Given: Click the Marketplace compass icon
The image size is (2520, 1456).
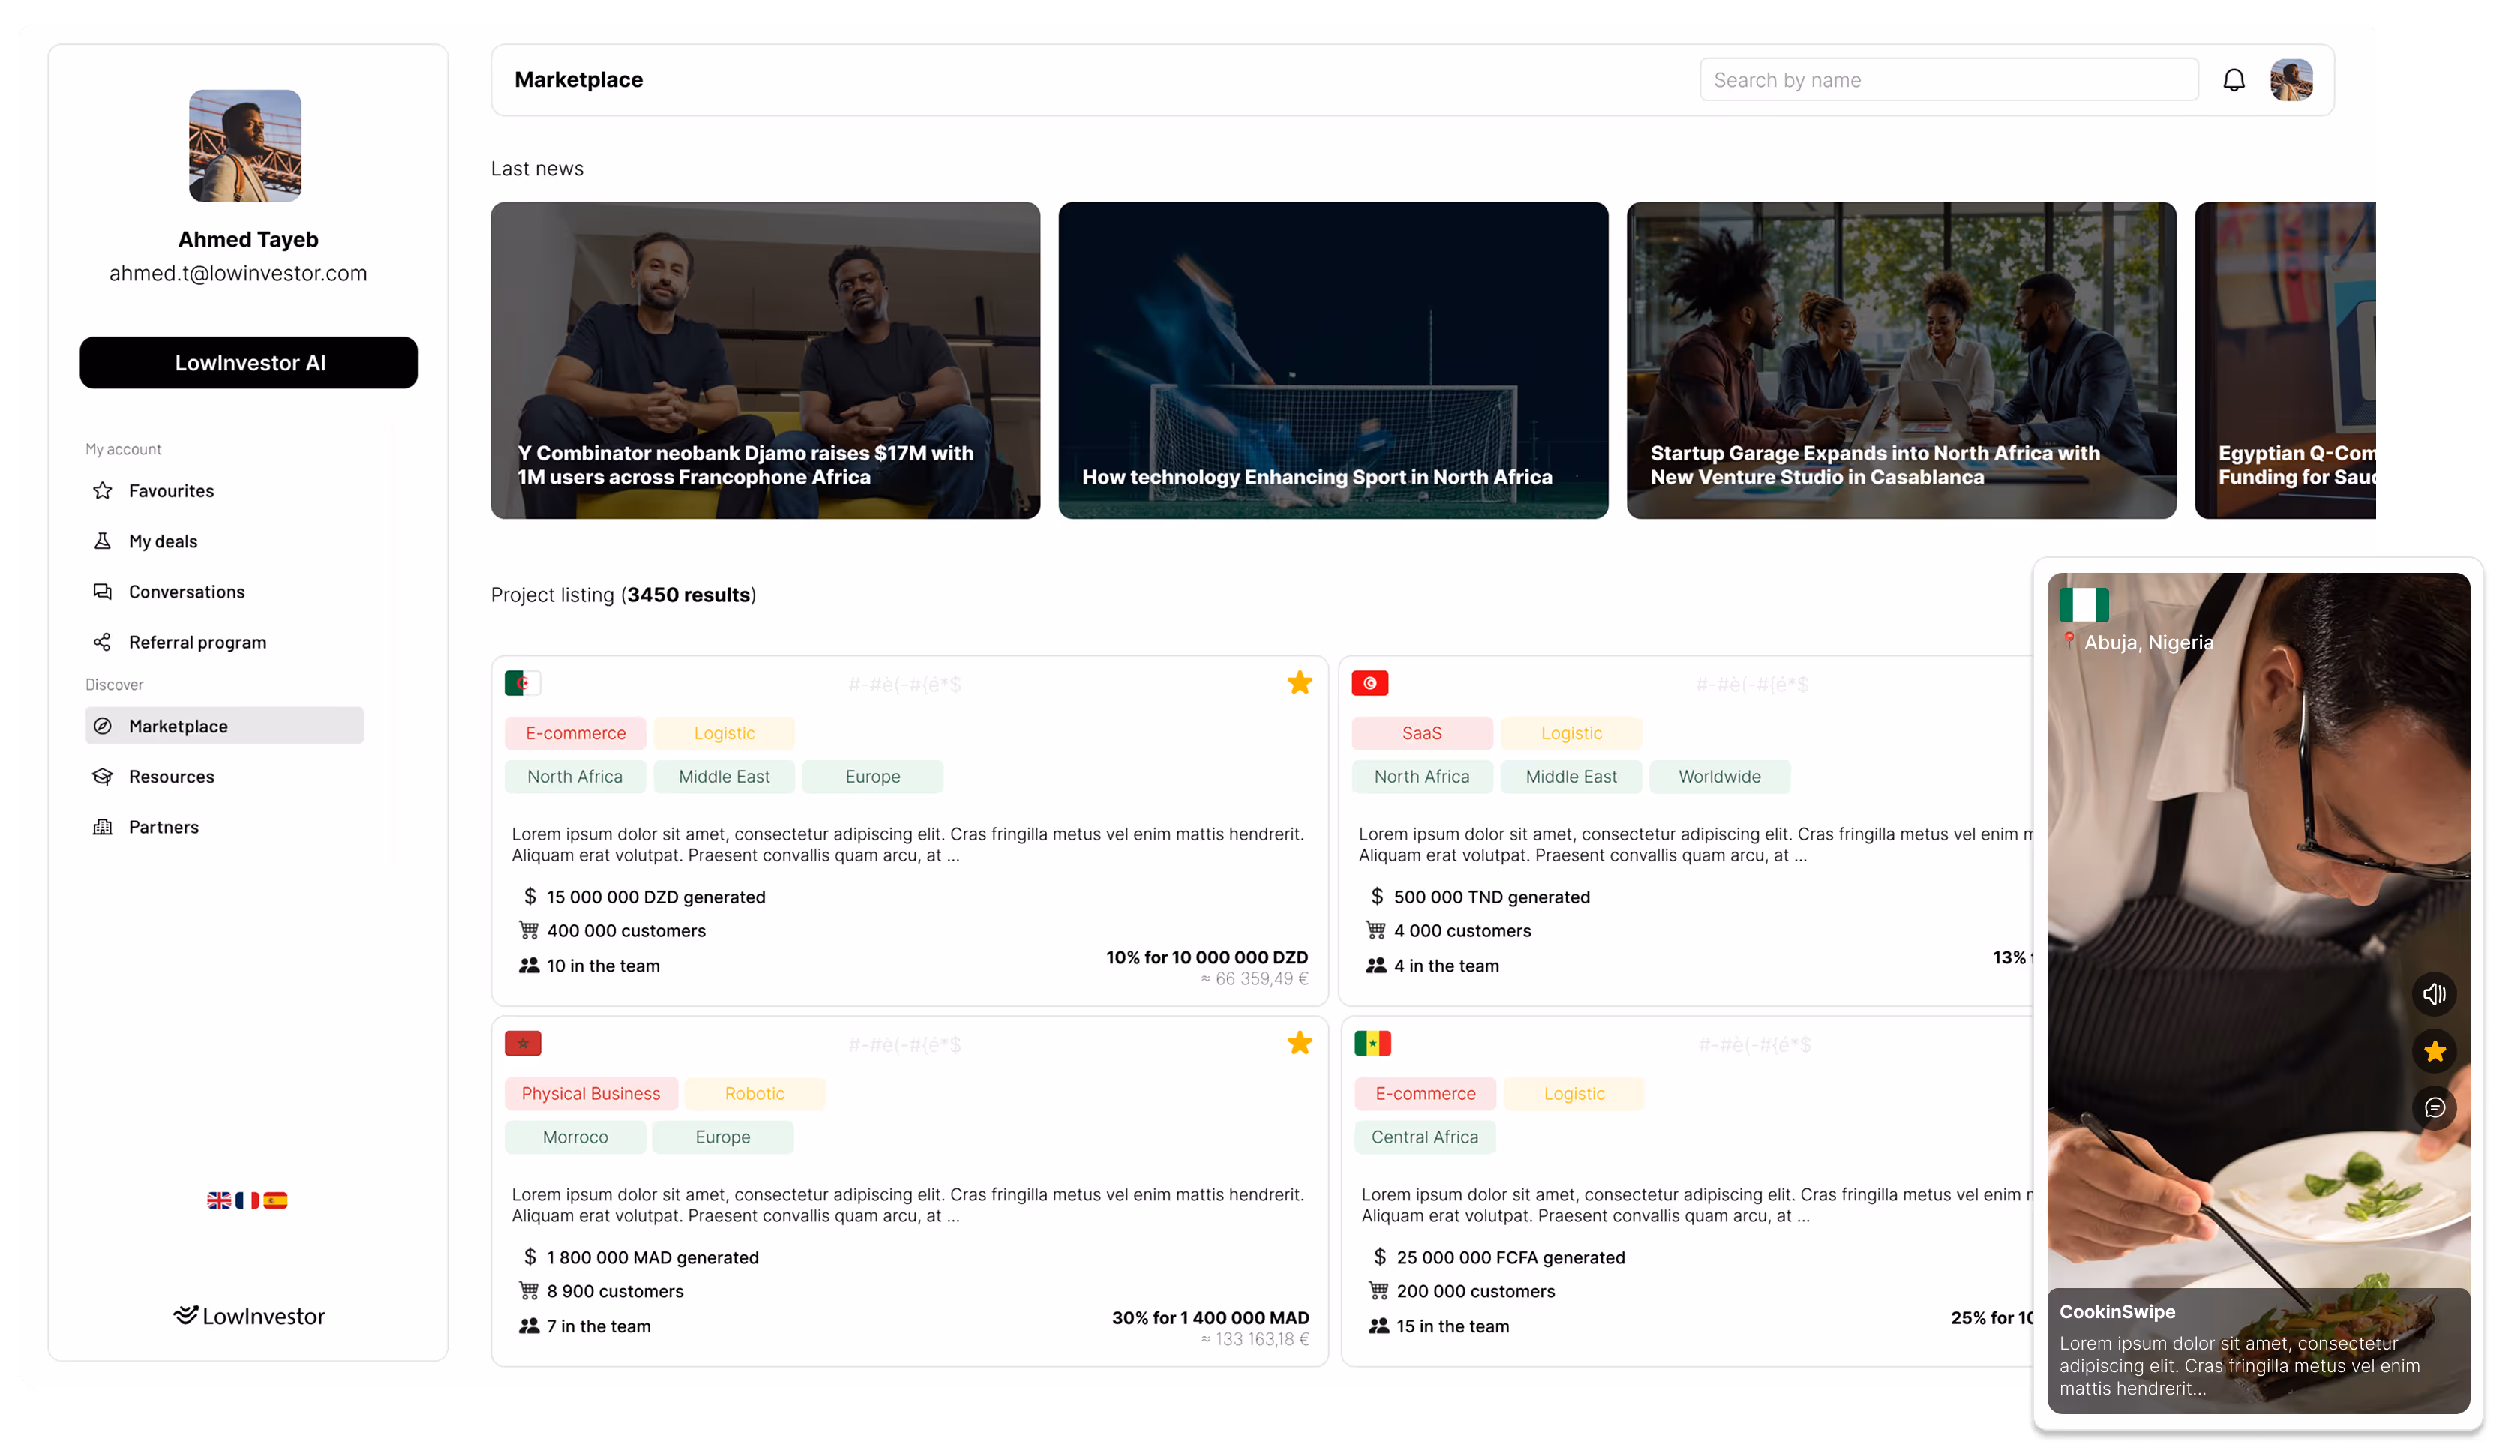Looking at the screenshot, I should [102, 726].
